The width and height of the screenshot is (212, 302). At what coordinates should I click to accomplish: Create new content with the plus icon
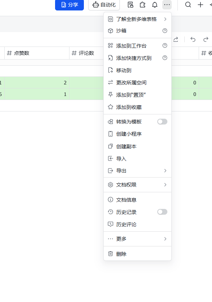[x=200, y=5]
